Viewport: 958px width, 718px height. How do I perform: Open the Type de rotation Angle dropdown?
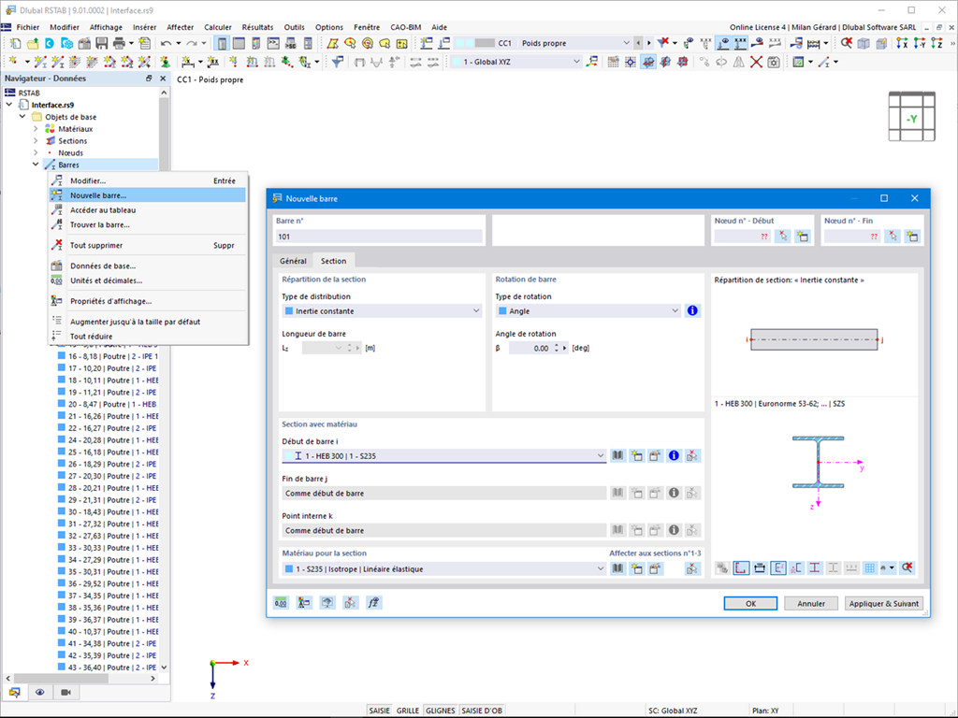coord(588,310)
